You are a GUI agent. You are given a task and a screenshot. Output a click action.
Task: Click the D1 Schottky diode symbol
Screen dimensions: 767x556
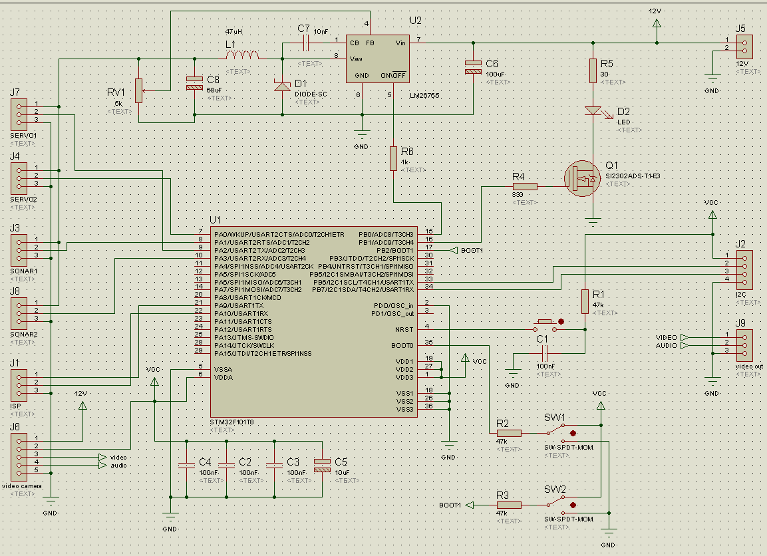(282, 85)
